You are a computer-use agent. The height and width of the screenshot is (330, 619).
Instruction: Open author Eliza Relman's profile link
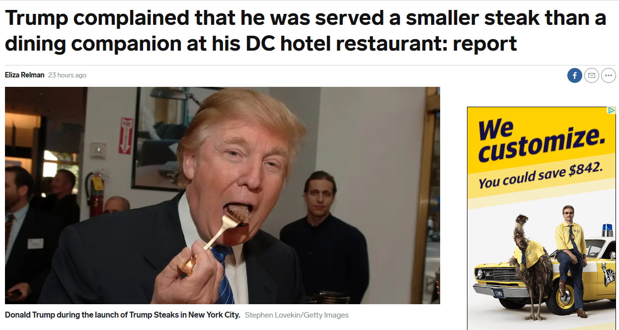pyautogui.click(x=24, y=75)
